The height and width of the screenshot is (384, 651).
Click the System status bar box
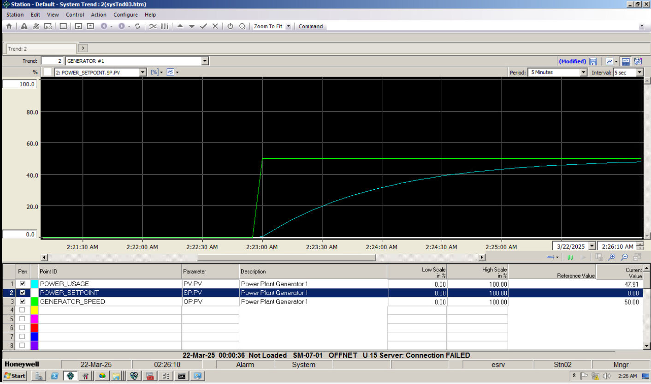[x=303, y=365]
